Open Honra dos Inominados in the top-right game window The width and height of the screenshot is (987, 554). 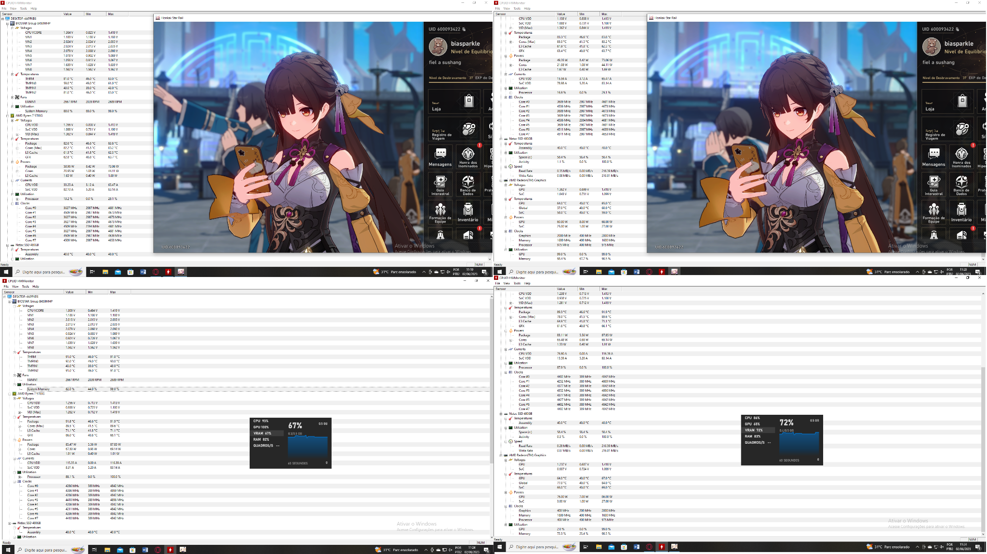pyautogui.click(x=961, y=157)
